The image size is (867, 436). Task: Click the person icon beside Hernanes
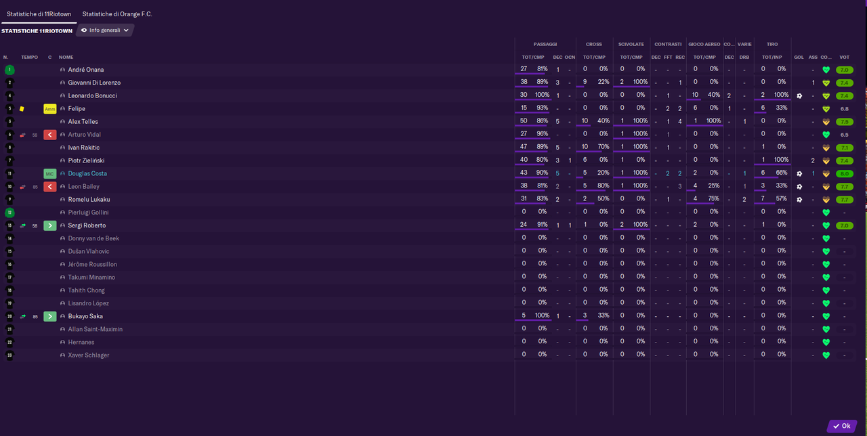point(63,343)
